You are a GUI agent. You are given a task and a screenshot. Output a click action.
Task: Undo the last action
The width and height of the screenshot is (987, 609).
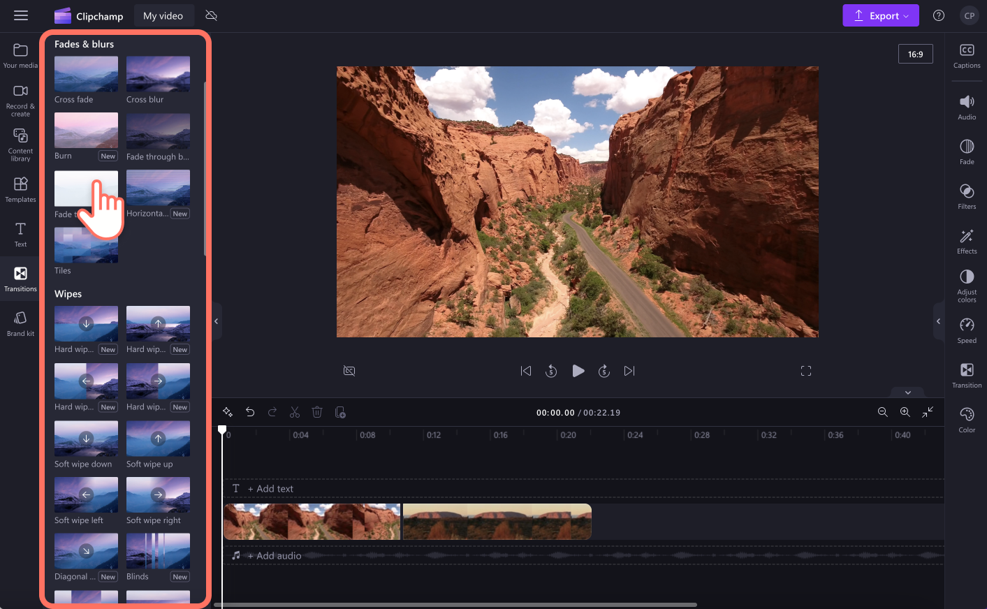[x=250, y=412]
